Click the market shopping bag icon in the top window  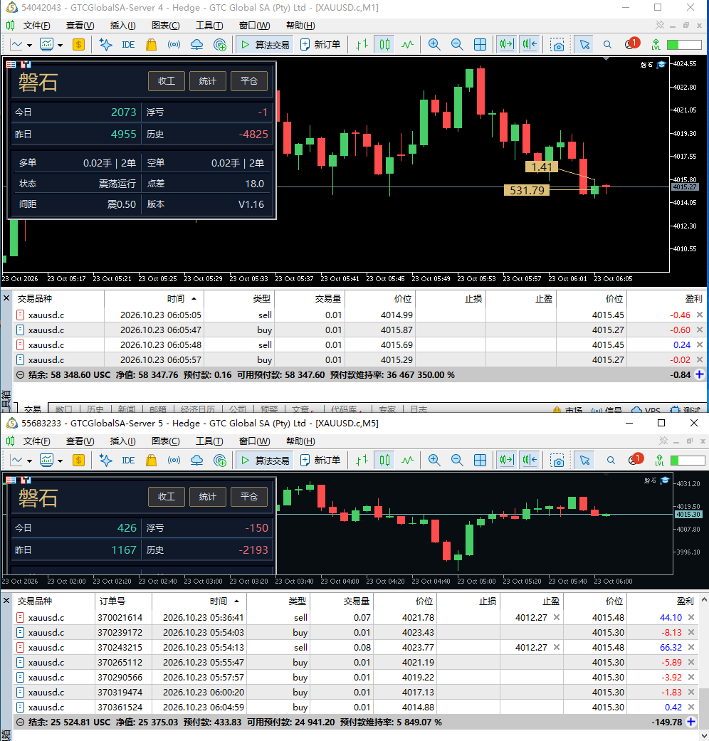(x=151, y=45)
